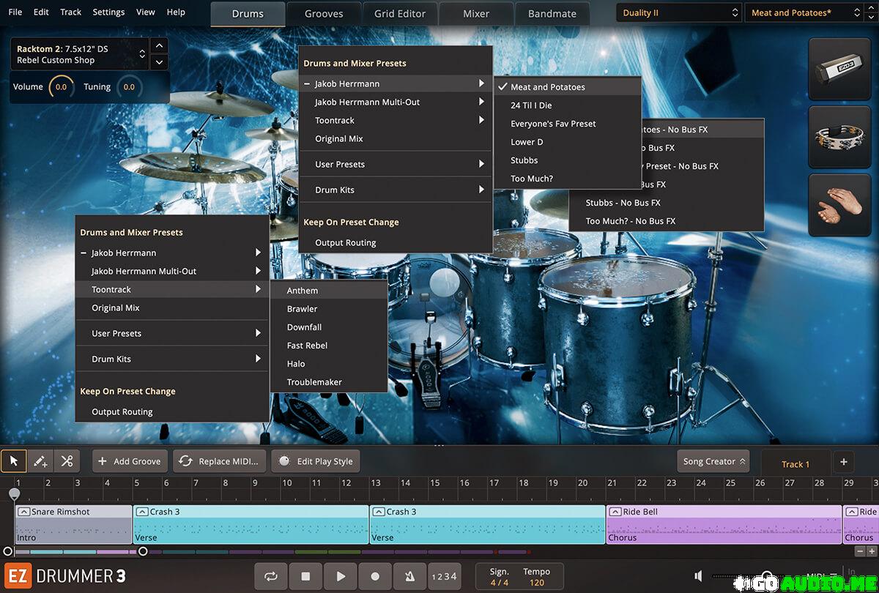Add a new track with plus button

coord(843,462)
